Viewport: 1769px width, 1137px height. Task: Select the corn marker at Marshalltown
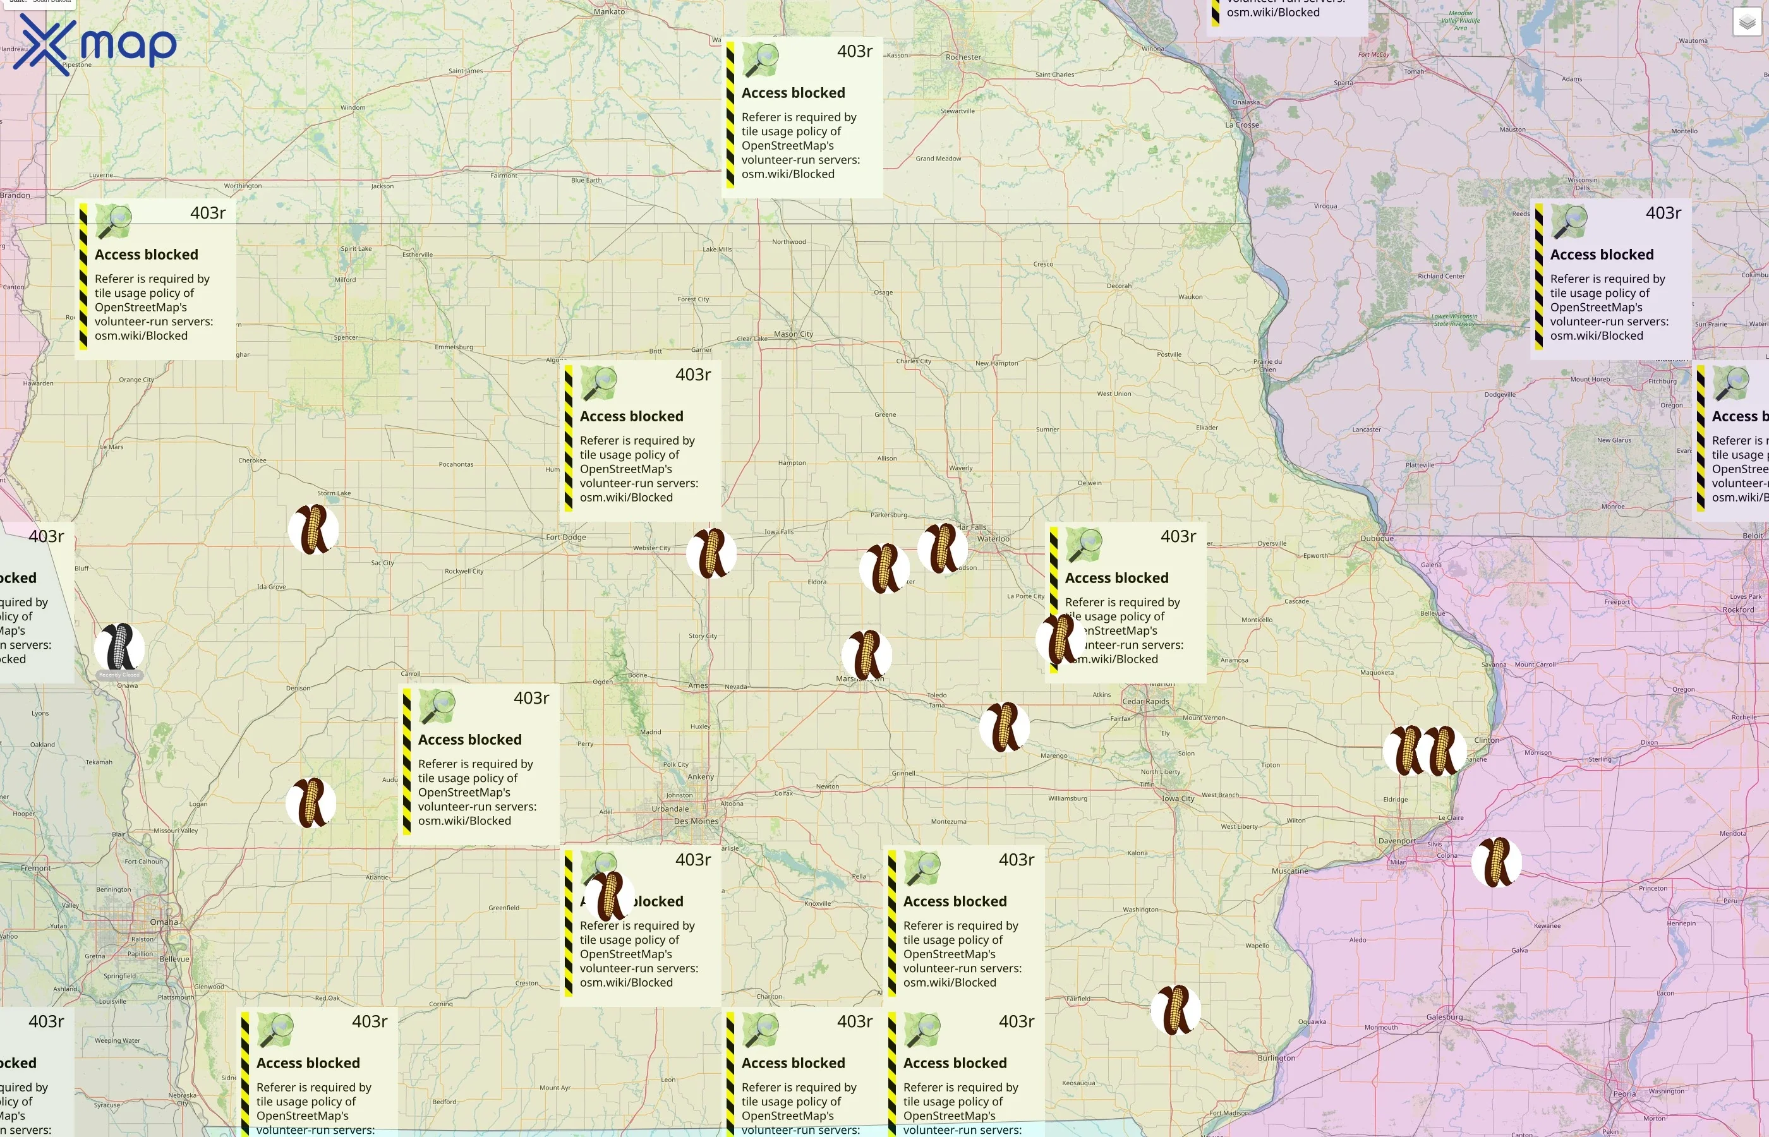click(x=867, y=655)
